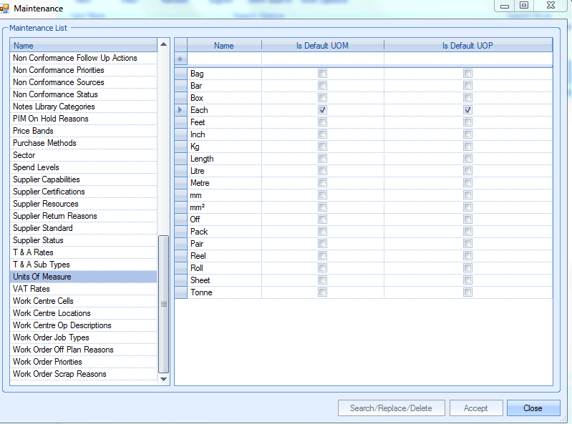Select Supplier Status from the list

(38, 240)
